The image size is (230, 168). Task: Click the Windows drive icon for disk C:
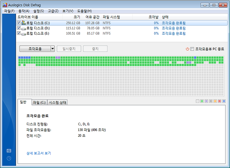tap(23, 23)
